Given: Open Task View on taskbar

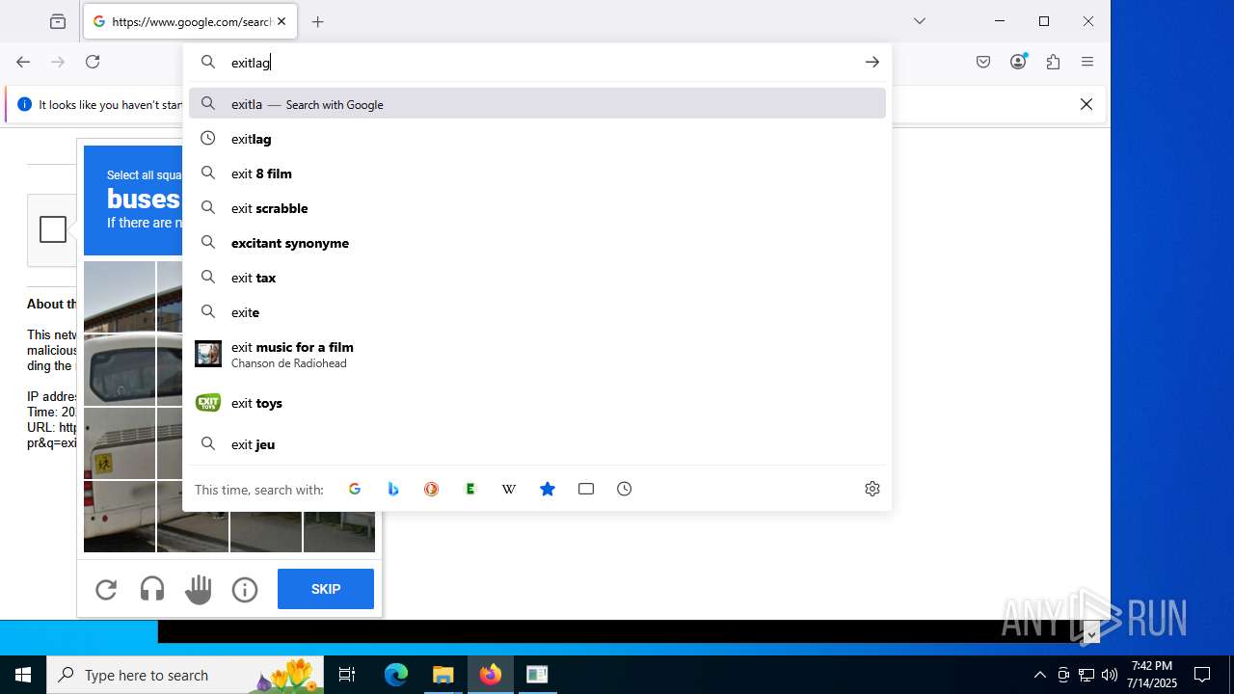Looking at the screenshot, I should point(347,675).
